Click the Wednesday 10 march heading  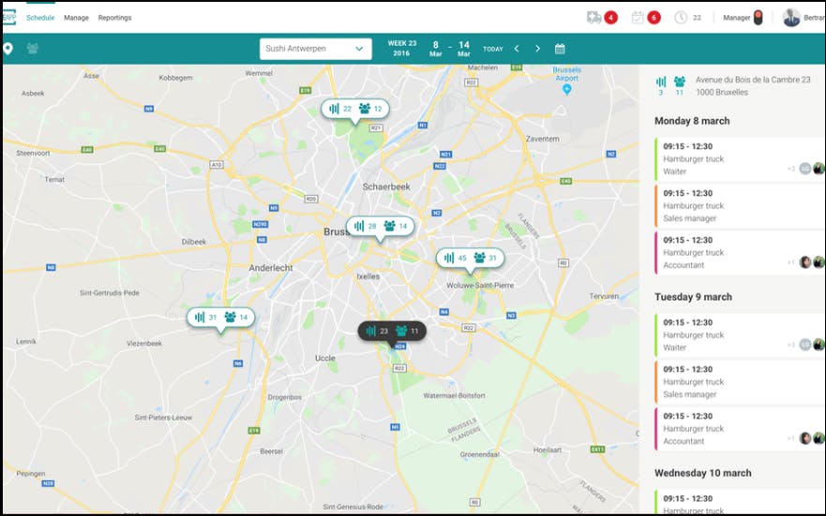[x=703, y=474]
